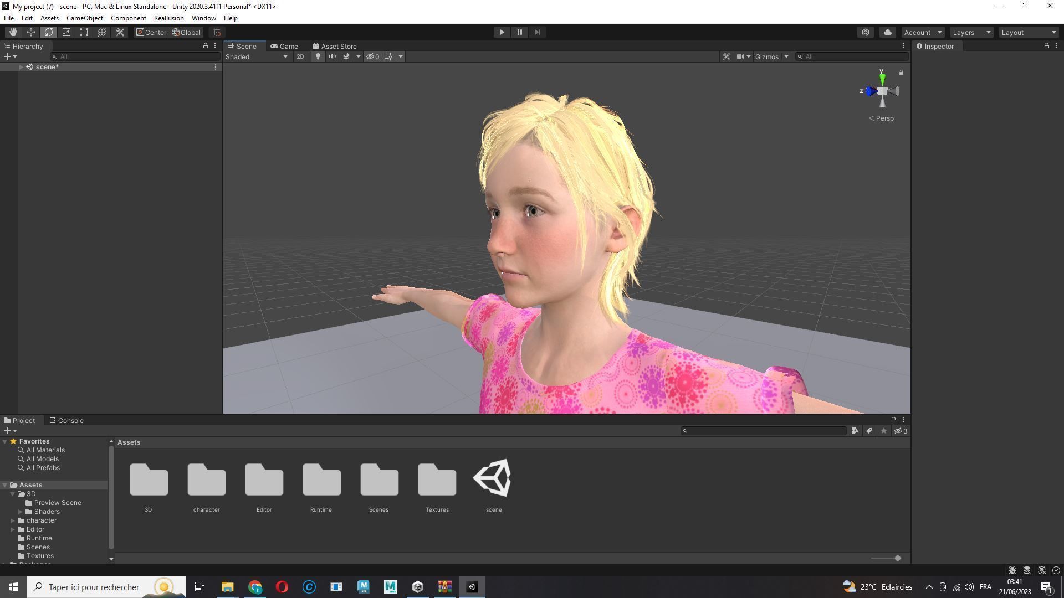Open the Gizmos dropdown
Image resolution: width=1064 pixels, height=598 pixels.
771,56
